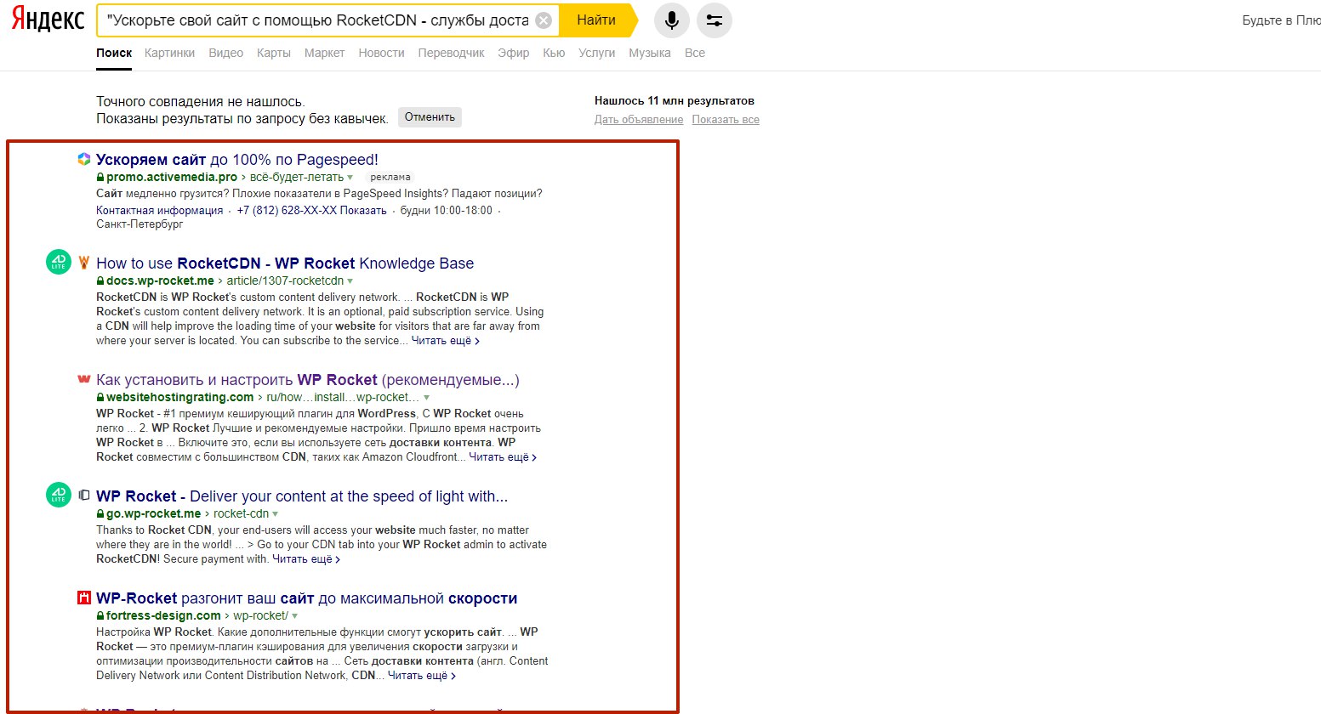Click the go.wp-rocket.me green URL
Screen dimensions: 1321x714
coord(153,514)
